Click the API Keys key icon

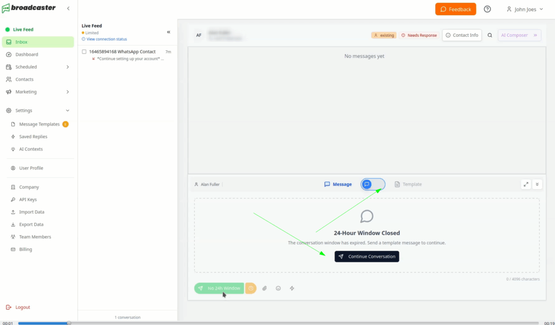(13, 199)
